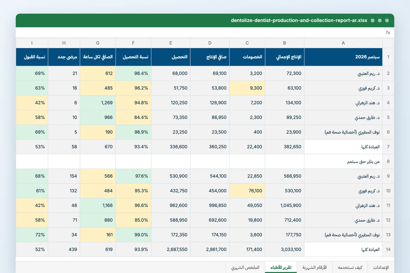This screenshot has width=410, height=273.
Task: Select د. هند الزهراني cell in row 4
Action: 343,103
